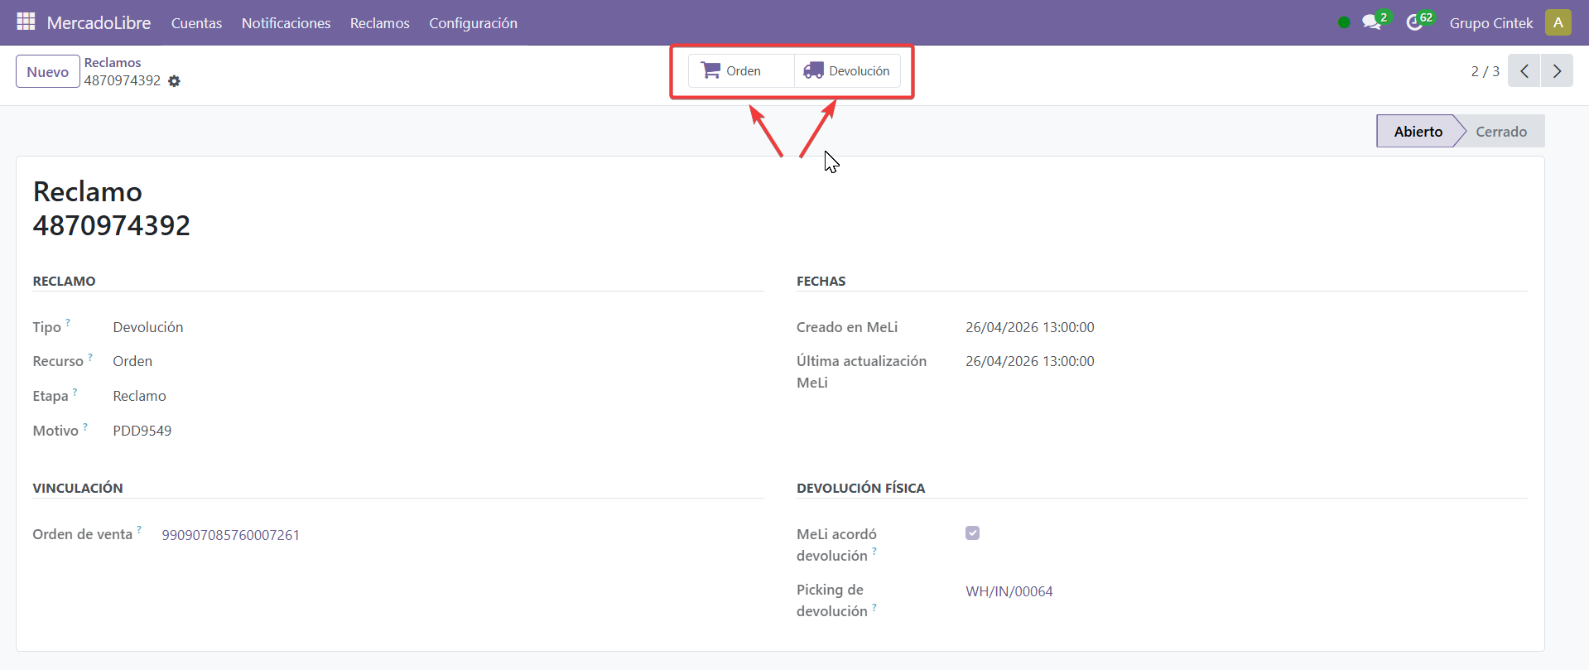Click the Creado en MeLi date value
1589x670 pixels.
(x=1029, y=327)
